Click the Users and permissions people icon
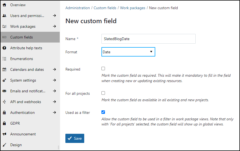The image size is (240, 151). [4, 16]
